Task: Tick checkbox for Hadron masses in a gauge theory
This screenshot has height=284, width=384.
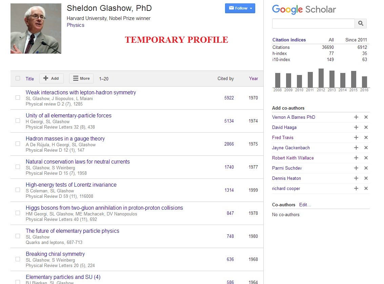Action: [x=18, y=144]
